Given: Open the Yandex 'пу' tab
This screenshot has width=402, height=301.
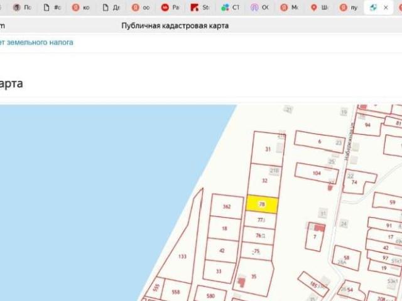Looking at the screenshot, I should click(x=349, y=8).
